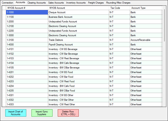Click the Business Bank Account cell

click(78, 17)
